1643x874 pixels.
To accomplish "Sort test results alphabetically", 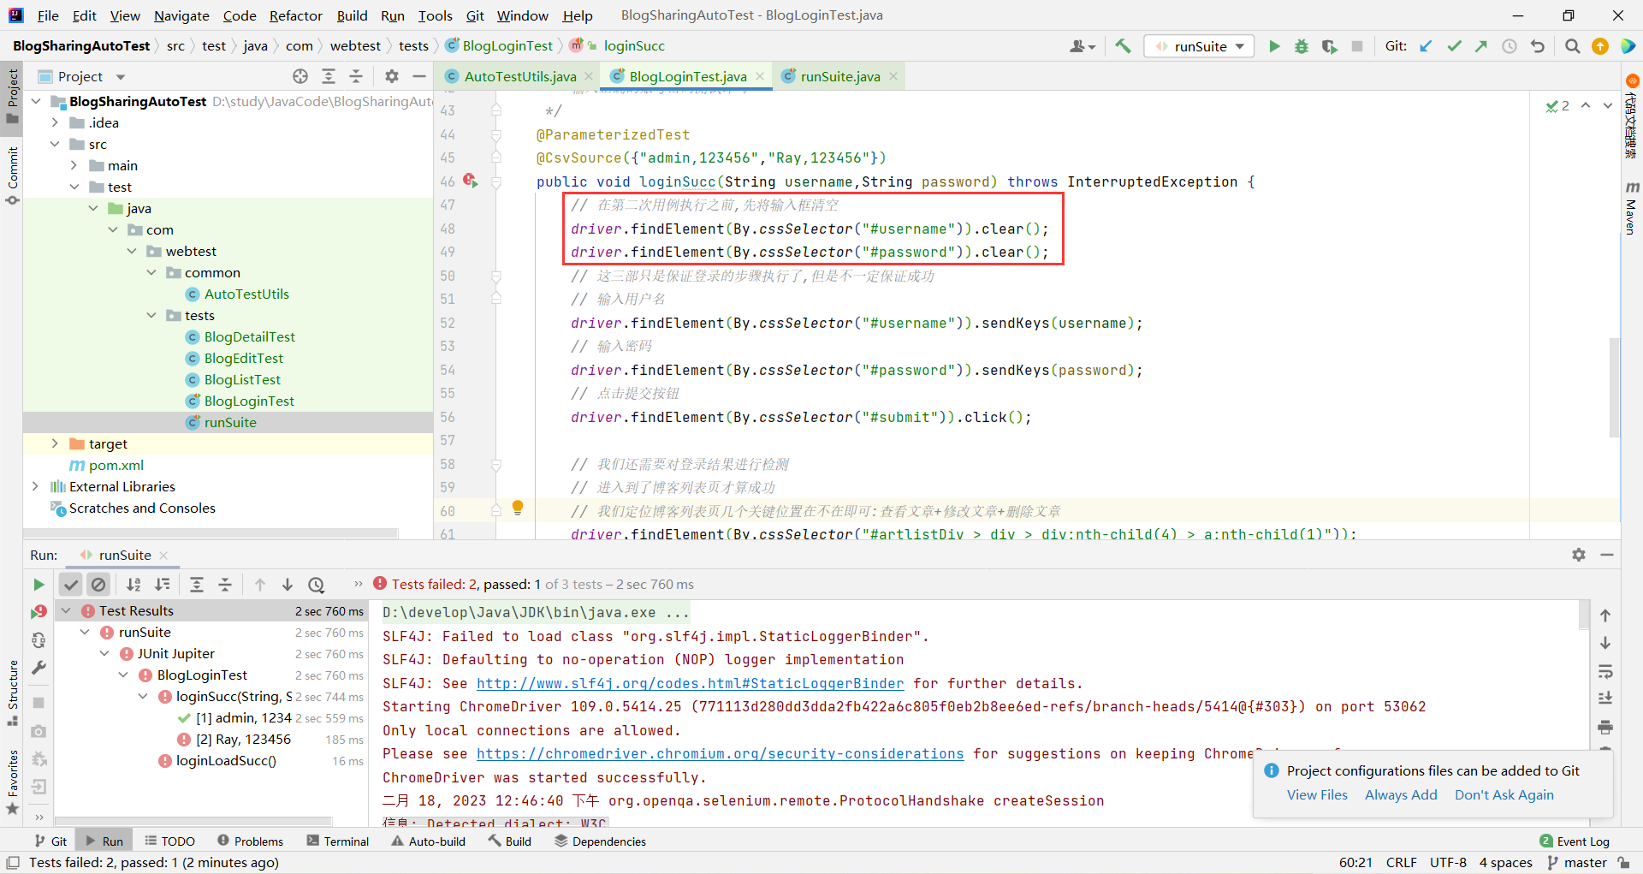I will click(x=133, y=585).
